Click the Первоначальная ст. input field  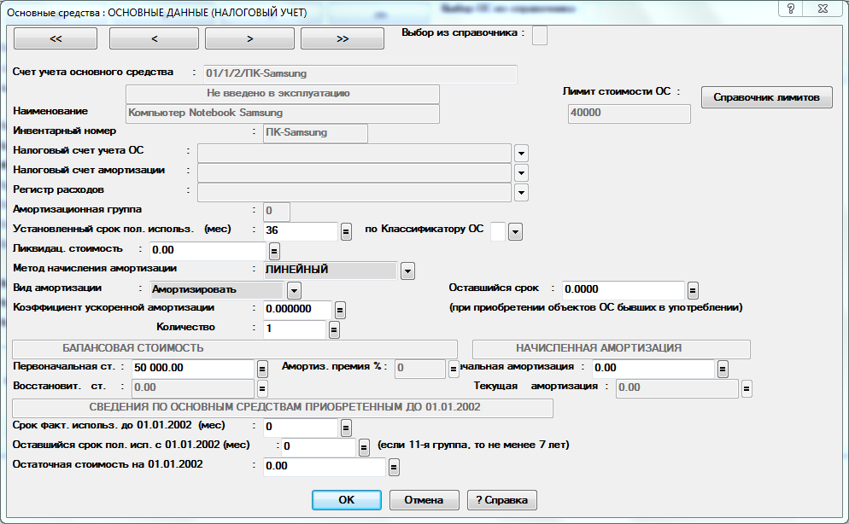[190, 369]
